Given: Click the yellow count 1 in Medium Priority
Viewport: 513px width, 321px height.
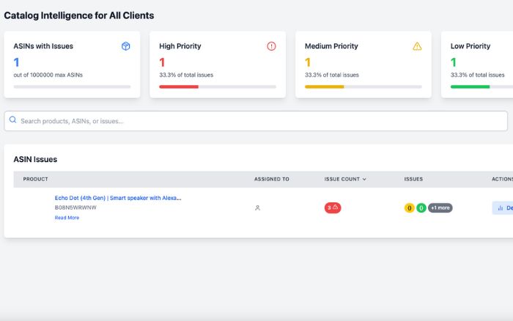Looking at the screenshot, I should (x=308, y=62).
